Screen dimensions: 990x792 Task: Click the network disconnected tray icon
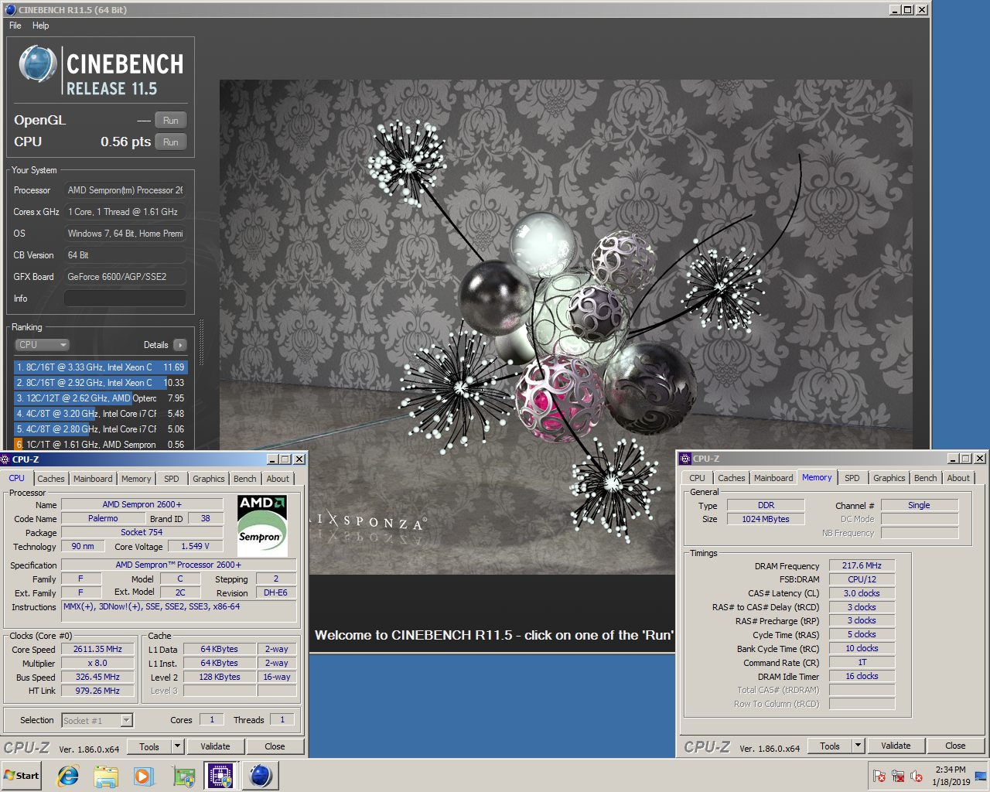tap(898, 776)
